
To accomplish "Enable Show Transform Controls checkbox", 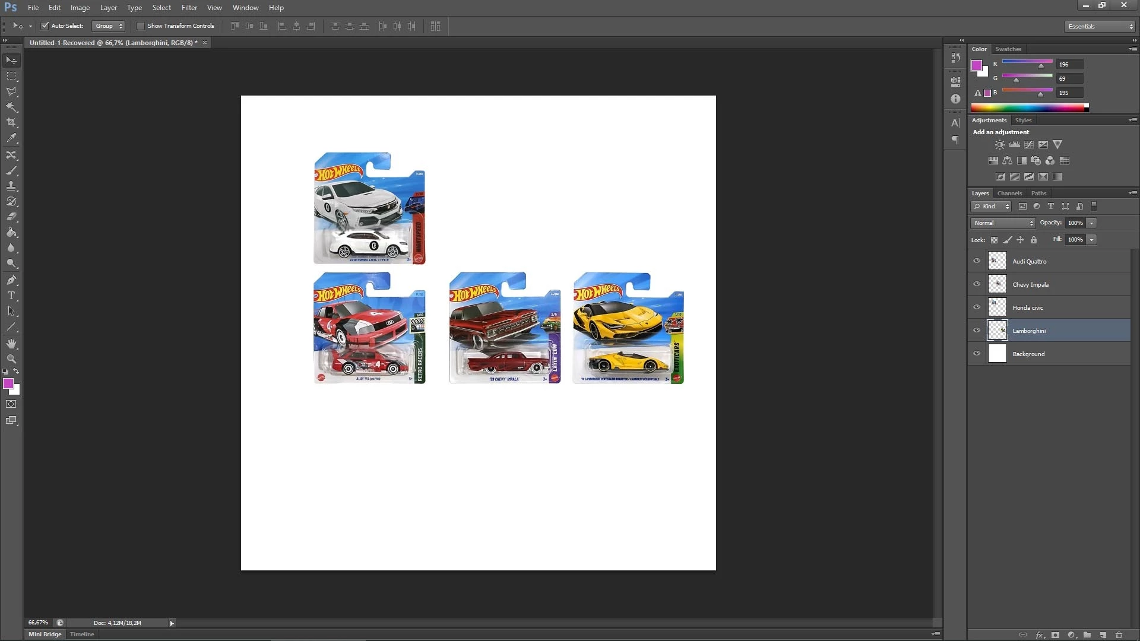I will tap(141, 26).
